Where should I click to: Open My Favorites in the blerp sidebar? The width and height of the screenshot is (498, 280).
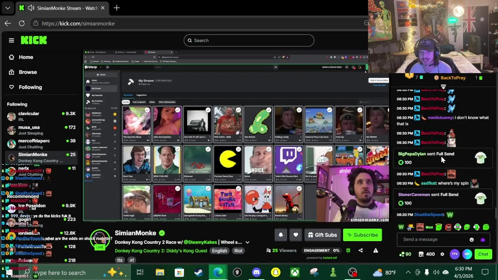pos(97,95)
